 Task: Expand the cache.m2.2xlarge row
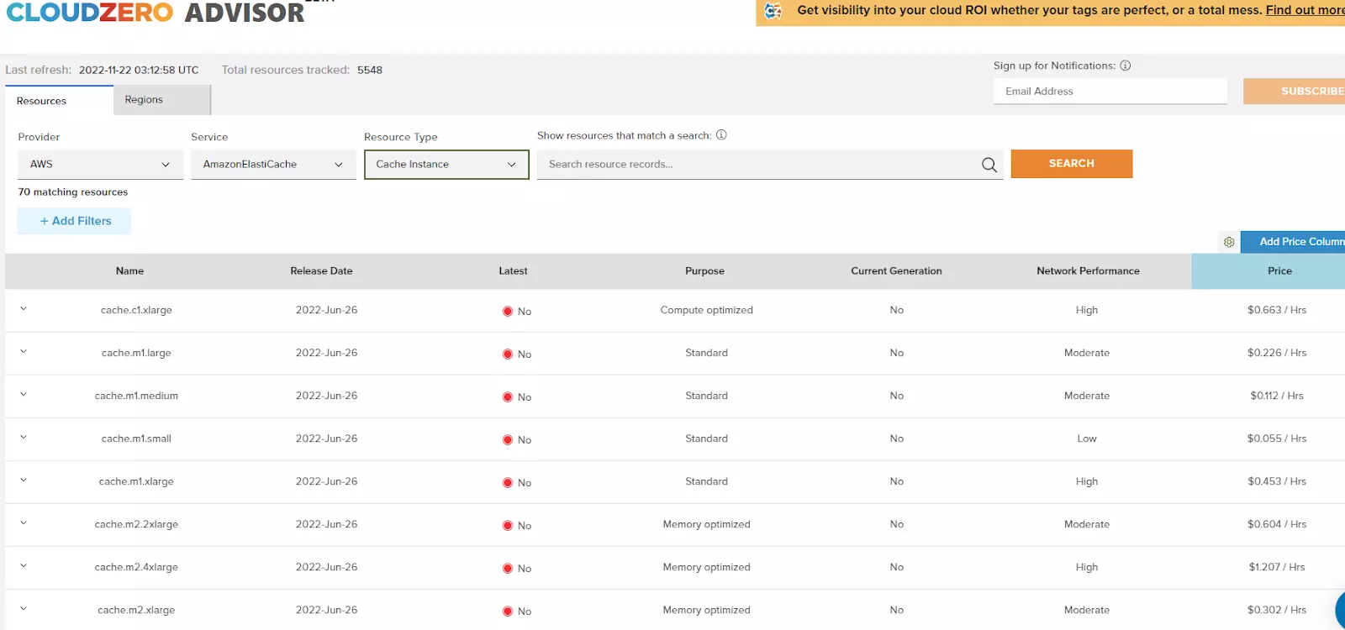24,522
